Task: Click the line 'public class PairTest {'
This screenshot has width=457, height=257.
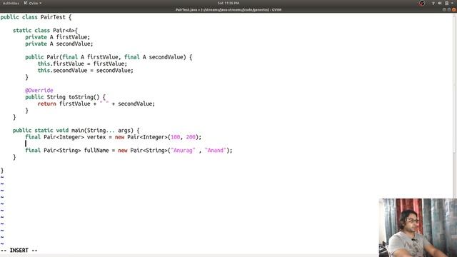Action: (x=36, y=17)
